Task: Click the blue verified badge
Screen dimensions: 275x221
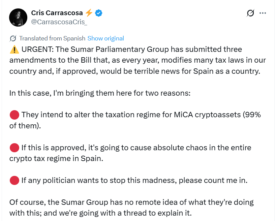Action: click(x=99, y=13)
